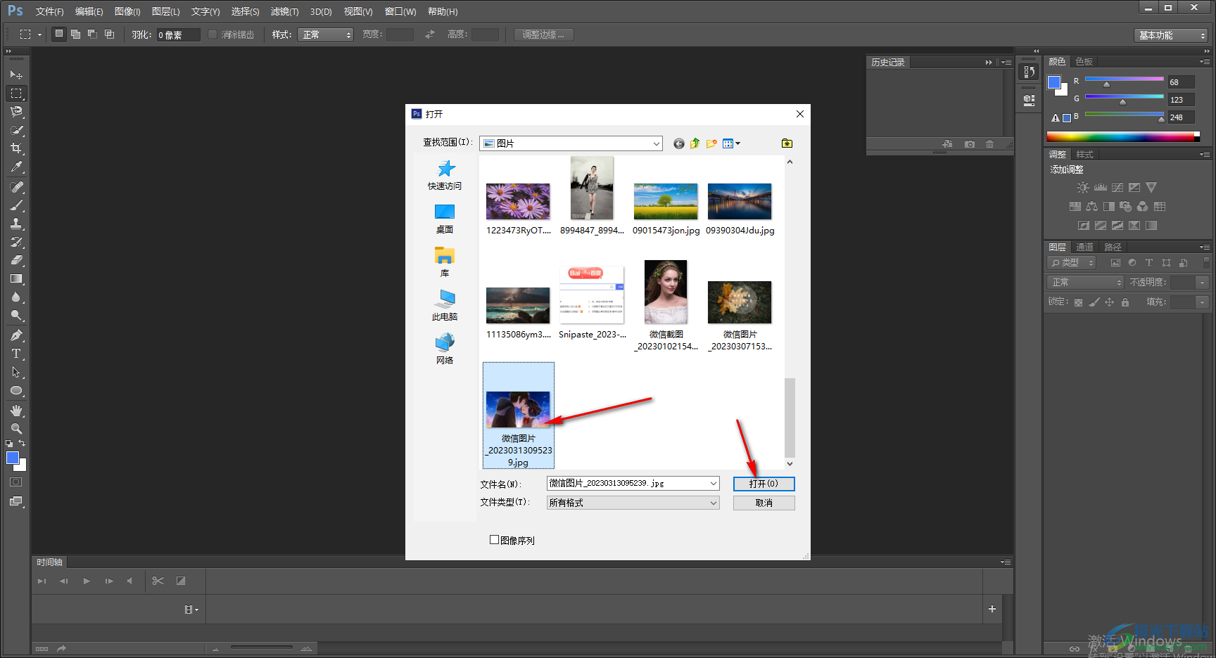The width and height of the screenshot is (1216, 658).
Task: Open the Style dropdown in options bar
Action: [x=325, y=34]
